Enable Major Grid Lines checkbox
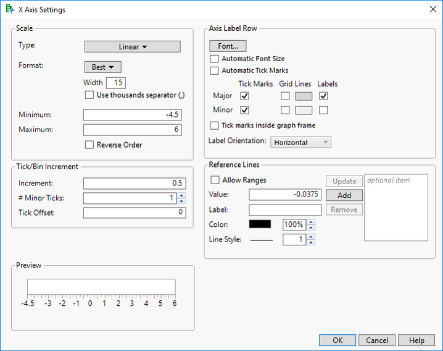This screenshot has width=443, height=351. point(285,96)
